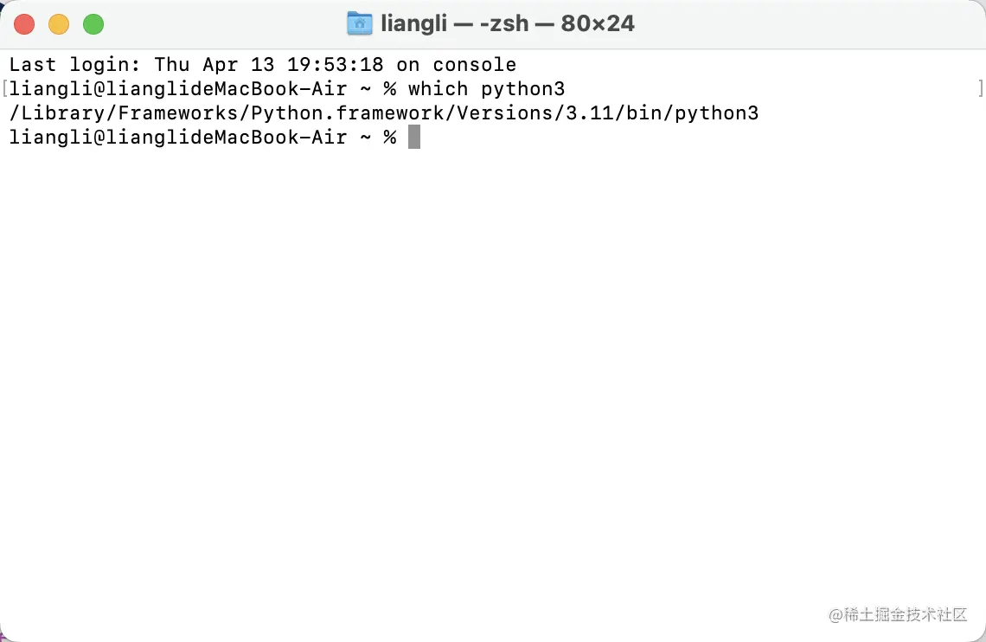
Task: Click the 'which python3' command text
Action: click(x=486, y=88)
